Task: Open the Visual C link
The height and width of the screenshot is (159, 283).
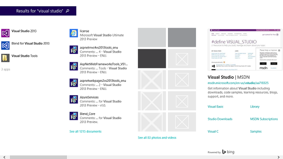Action: [213, 131]
